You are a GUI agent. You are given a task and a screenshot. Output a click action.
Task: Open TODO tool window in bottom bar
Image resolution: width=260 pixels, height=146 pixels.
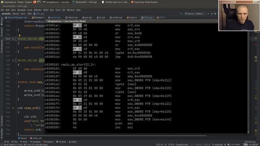[x=24, y=142]
